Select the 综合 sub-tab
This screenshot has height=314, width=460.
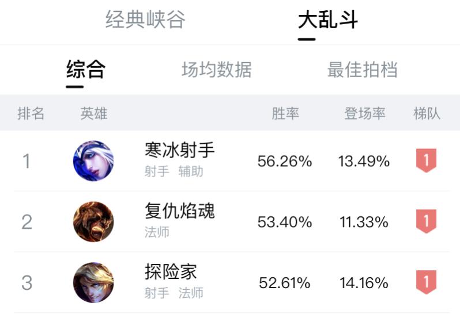86,70
